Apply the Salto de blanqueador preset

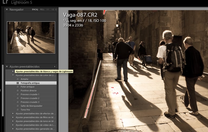(31, 106)
